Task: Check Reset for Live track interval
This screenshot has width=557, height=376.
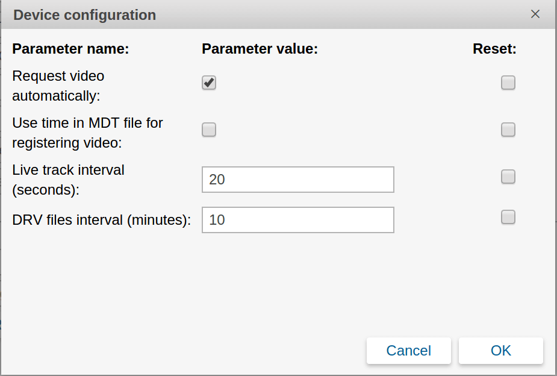Action: pyautogui.click(x=508, y=177)
